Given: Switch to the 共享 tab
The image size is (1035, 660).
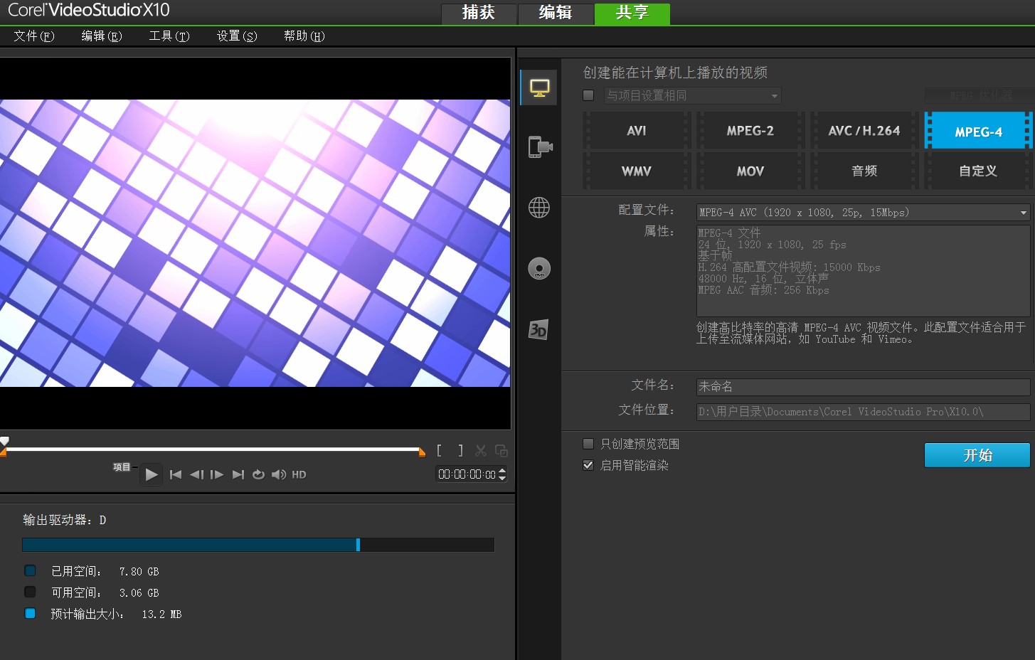Looking at the screenshot, I should [x=632, y=13].
